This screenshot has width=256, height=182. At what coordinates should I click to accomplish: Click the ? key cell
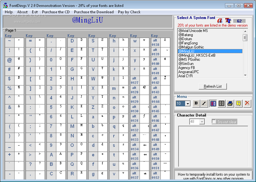(30, 166)
